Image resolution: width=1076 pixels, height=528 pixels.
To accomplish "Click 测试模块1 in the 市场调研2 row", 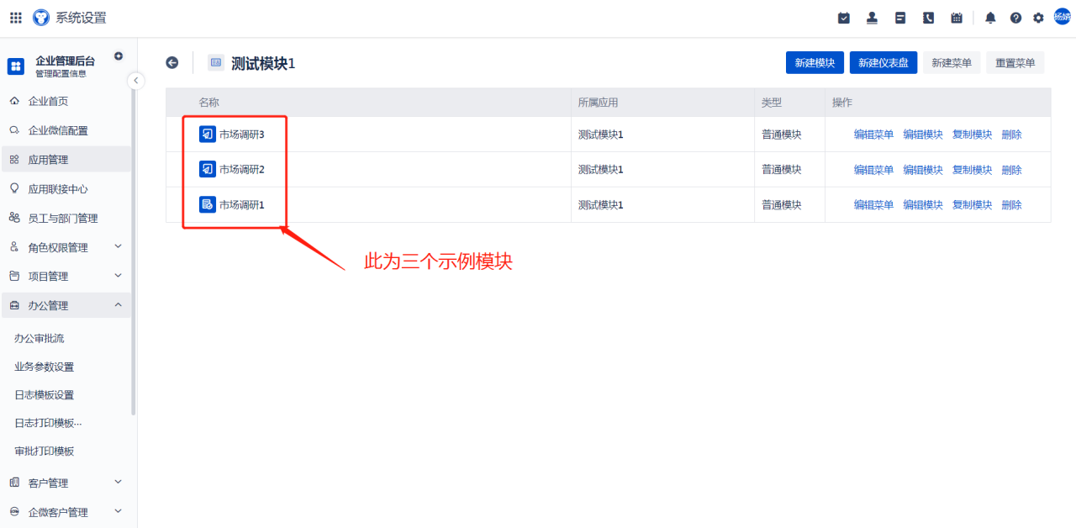I will (601, 170).
